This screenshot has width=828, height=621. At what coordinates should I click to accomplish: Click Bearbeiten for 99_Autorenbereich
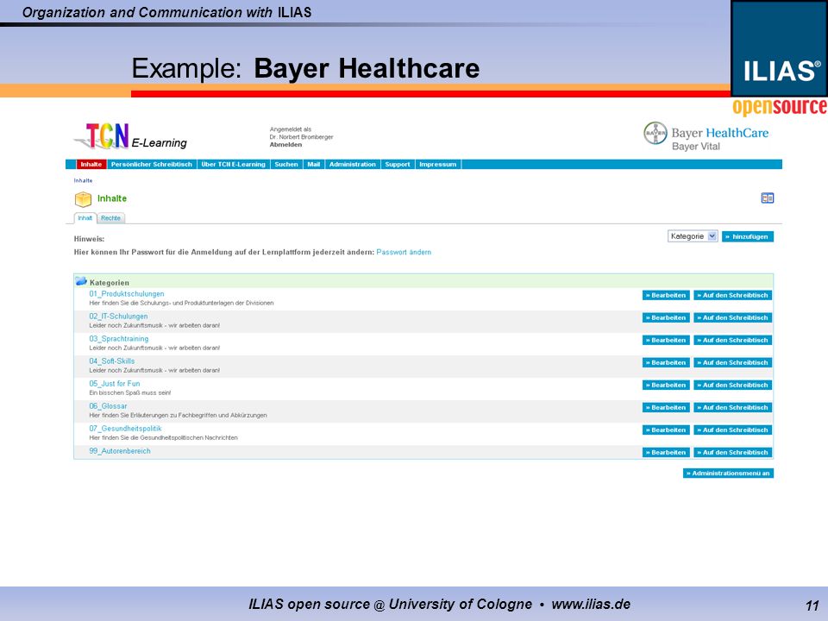[666, 453]
